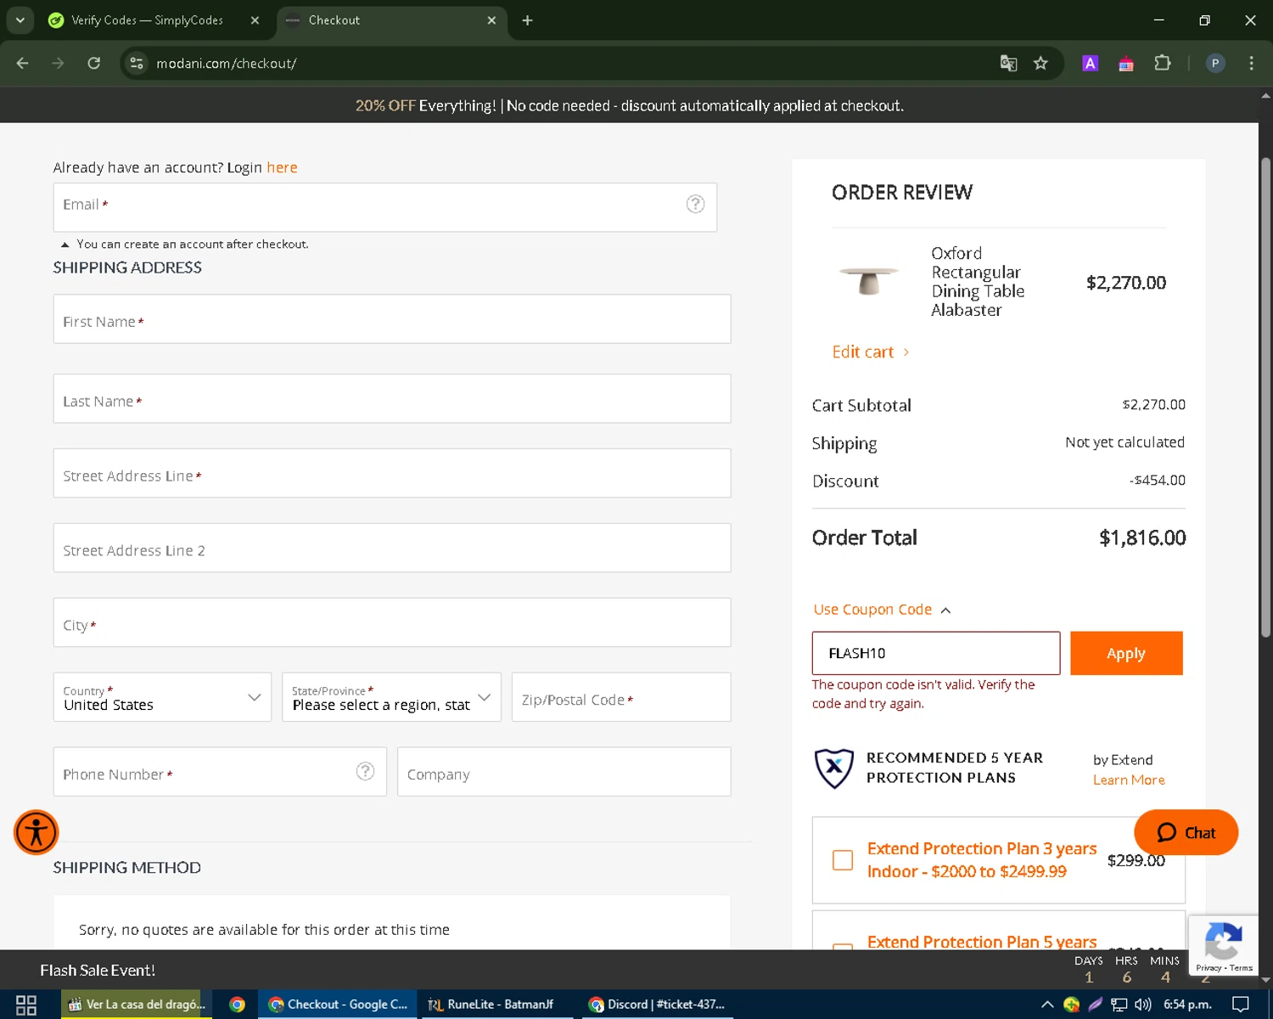Image resolution: width=1273 pixels, height=1019 pixels.
Task: Open the Windows notifications center icon
Action: (1240, 1005)
